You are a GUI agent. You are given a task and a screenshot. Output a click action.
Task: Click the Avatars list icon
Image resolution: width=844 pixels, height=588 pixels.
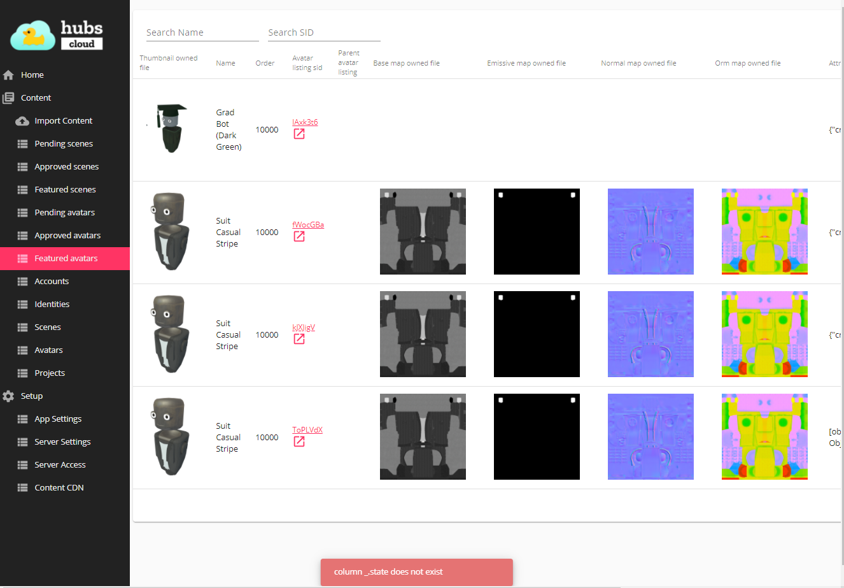(22, 350)
